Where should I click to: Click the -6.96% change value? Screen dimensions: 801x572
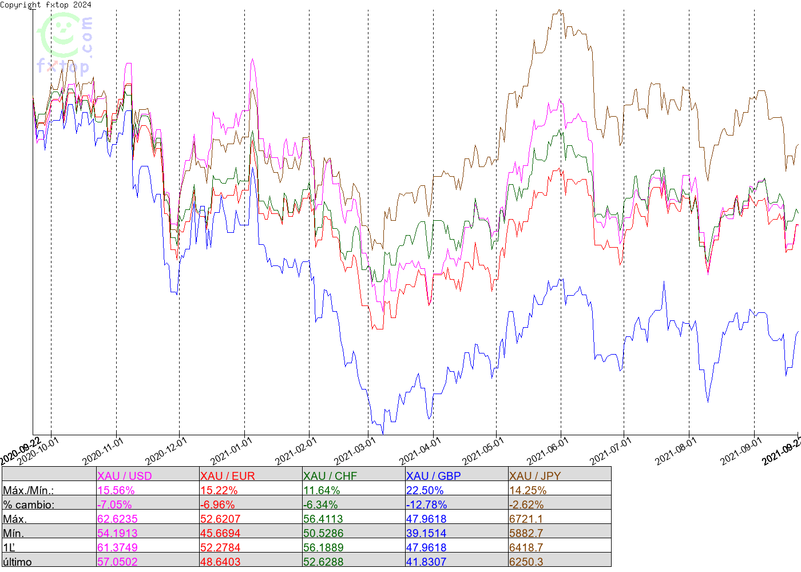(x=217, y=505)
